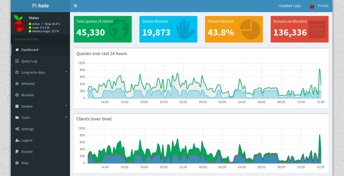Viewport: 344px width, 176px height.
Task: Click the Query Log file icon
Action: [17, 61]
